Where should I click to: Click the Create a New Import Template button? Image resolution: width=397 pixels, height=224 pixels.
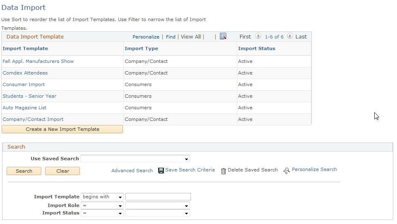(x=62, y=129)
